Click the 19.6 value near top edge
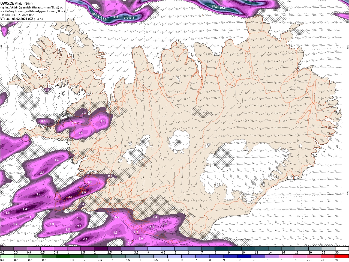Screen dimensions: 349x262 223,8
